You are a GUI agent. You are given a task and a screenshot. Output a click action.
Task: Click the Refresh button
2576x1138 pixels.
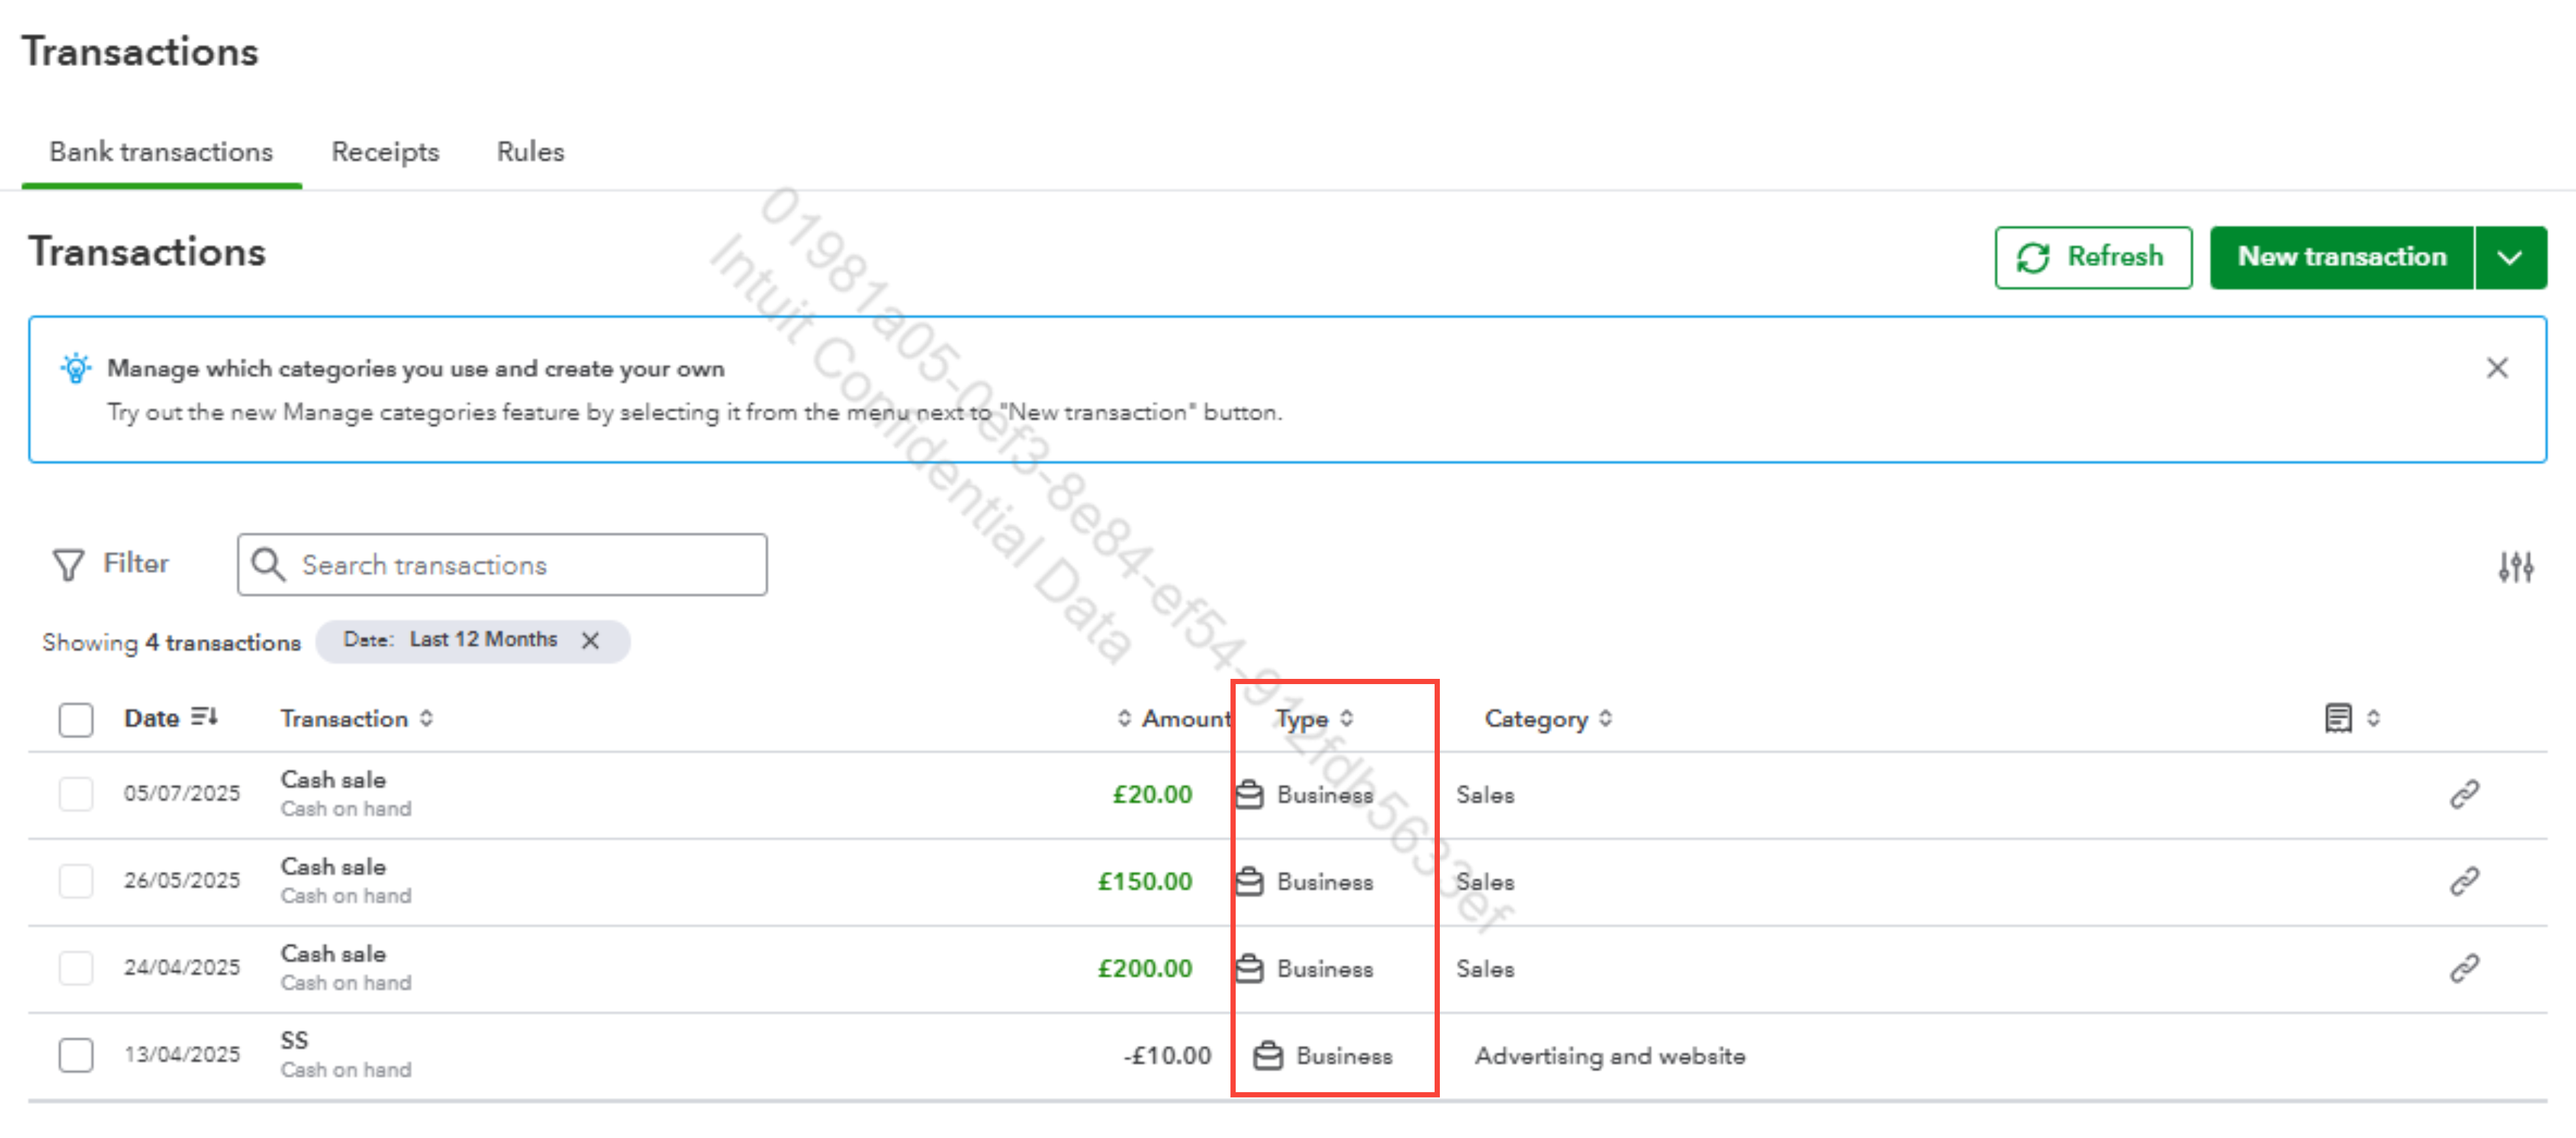2092,258
